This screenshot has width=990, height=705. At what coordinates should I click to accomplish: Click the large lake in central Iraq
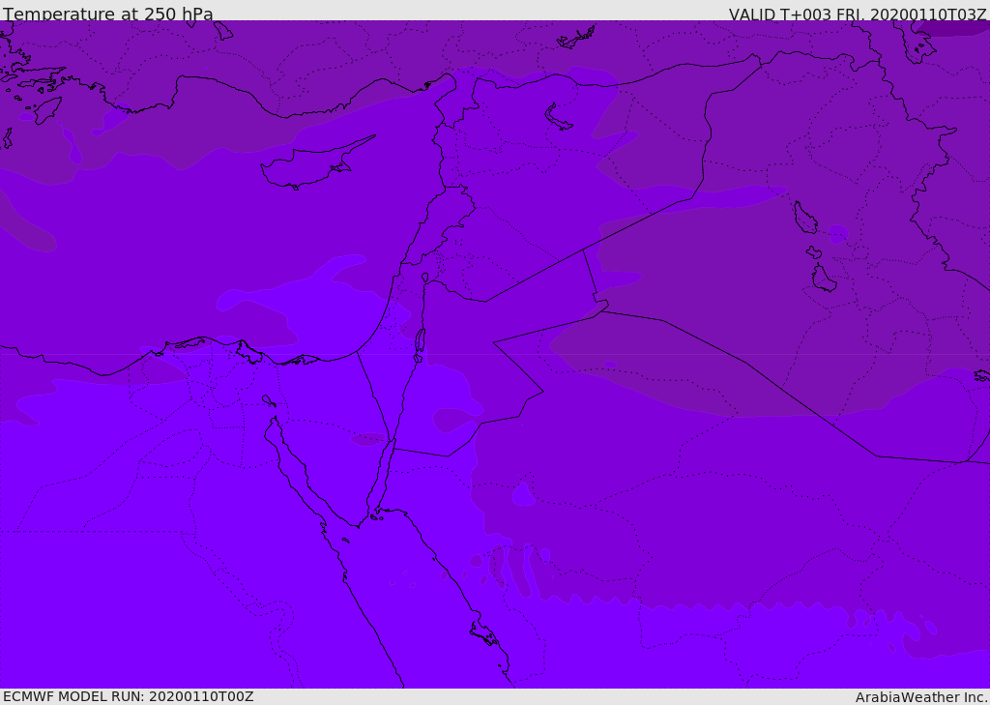[x=804, y=218]
